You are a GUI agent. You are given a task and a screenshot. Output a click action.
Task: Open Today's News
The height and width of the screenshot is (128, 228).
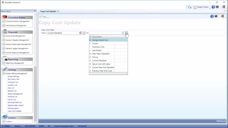tap(201, 7)
